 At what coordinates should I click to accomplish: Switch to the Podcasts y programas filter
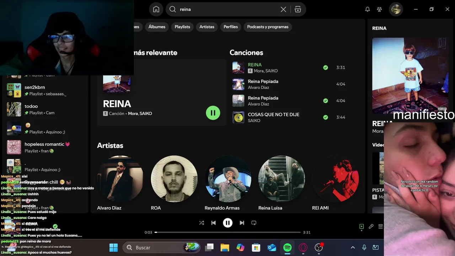(x=268, y=27)
